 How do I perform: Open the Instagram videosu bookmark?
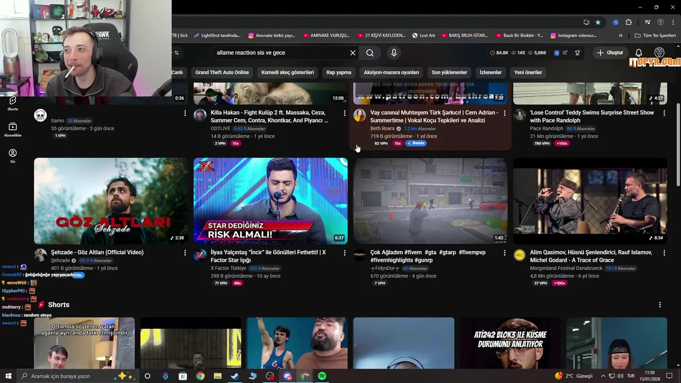click(x=574, y=36)
